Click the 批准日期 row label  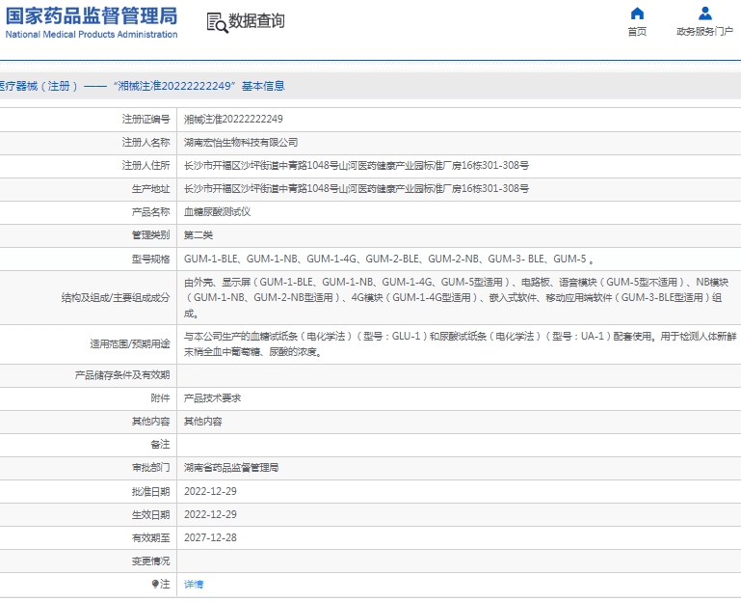(150, 491)
